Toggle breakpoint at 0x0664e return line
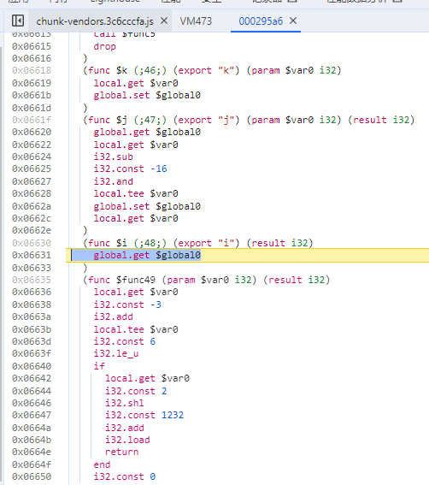 pos(32,452)
